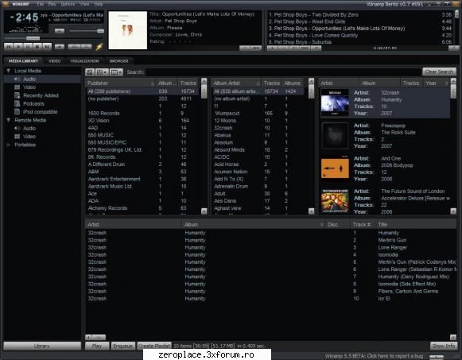Stop playback with the stop button
The height and width of the screenshot is (360, 462).
pos(37,47)
